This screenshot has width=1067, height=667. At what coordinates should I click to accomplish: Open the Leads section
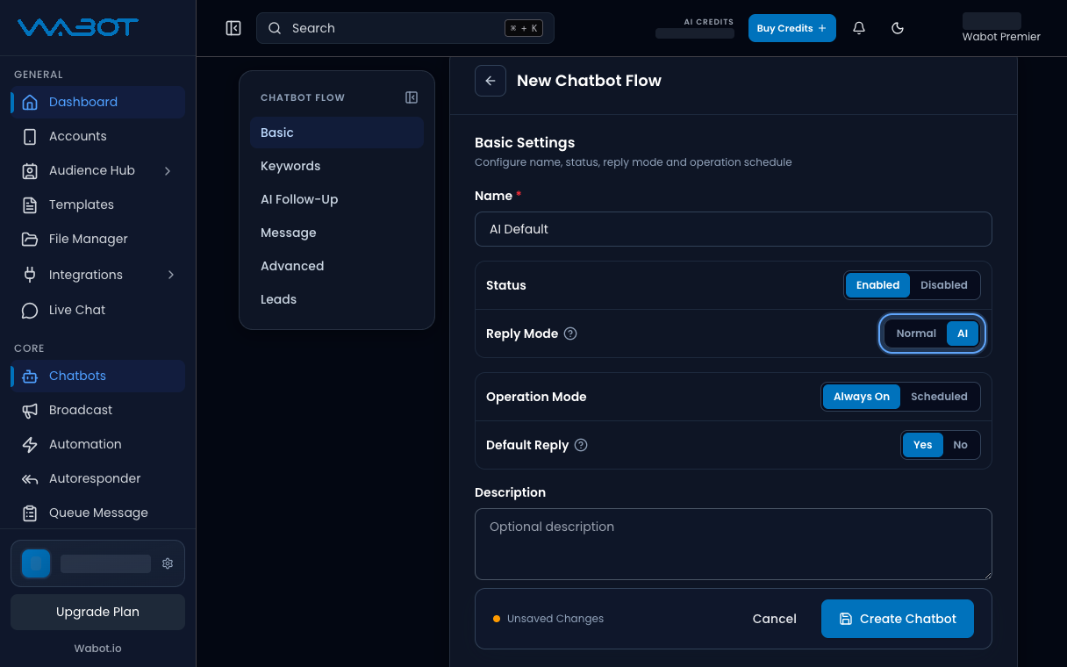[x=337, y=299]
